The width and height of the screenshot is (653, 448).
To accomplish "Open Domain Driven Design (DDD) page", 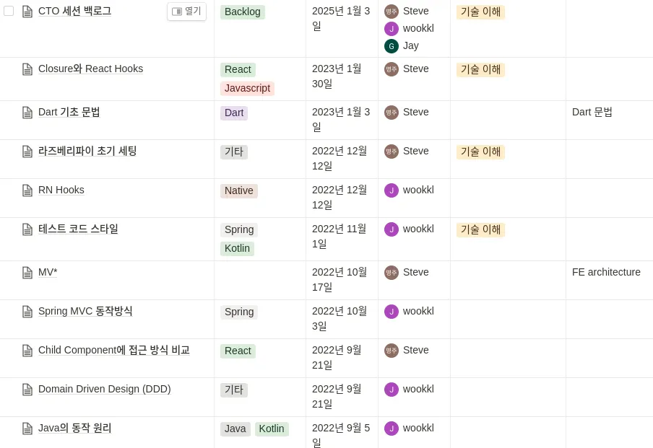I will [x=104, y=390].
